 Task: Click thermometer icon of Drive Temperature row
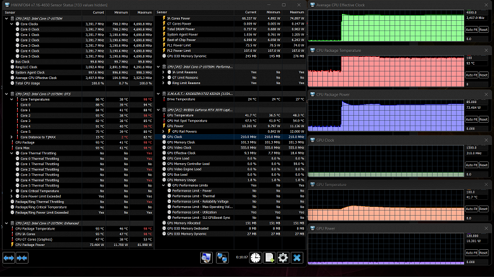164,99
